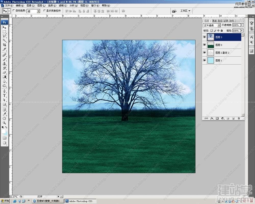Select the Rectangular Marquee tool
255x204 pixels.
pos(4,32)
